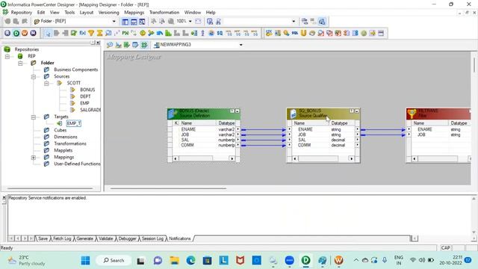Open the Source Analyzer tool icon
This screenshot has width=478, height=269.
(110, 45)
